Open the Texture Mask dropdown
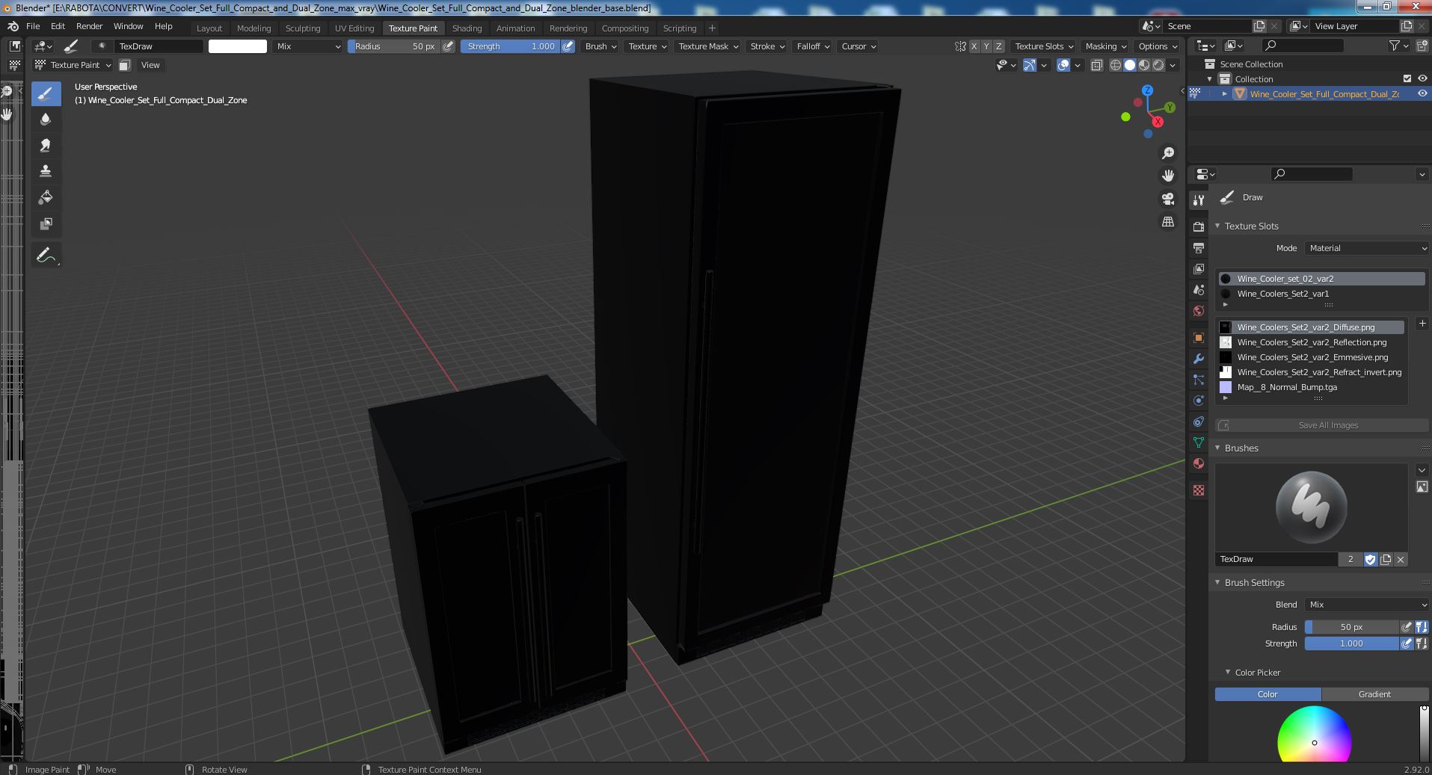This screenshot has height=775, width=1432. click(707, 46)
